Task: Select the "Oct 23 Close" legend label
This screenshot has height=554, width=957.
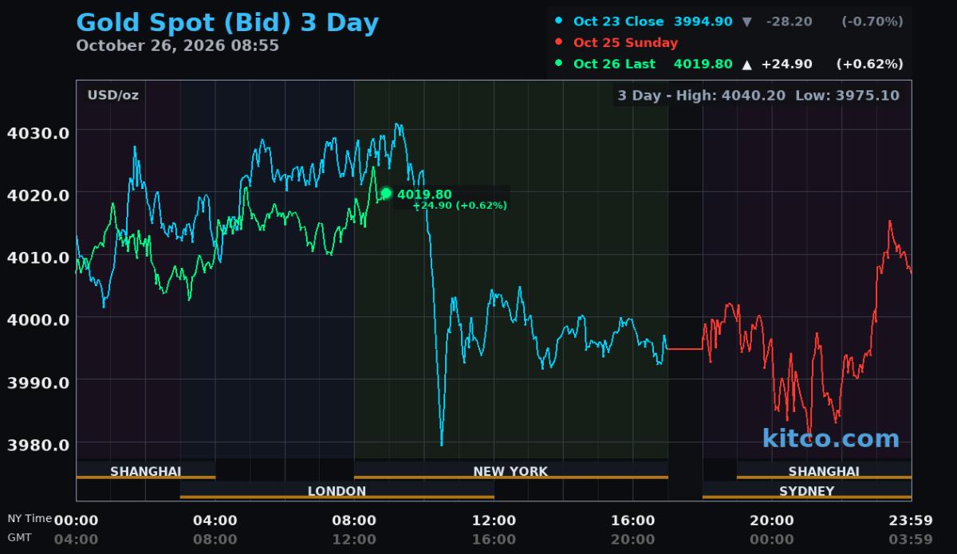Action: tap(618, 22)
